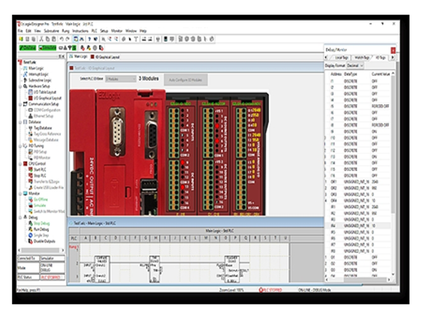Switch to the Main Logic tab
This screenshot has height=319, width=421.
[x=79, y=56]
